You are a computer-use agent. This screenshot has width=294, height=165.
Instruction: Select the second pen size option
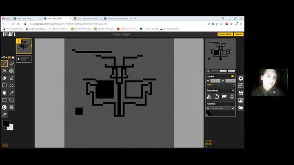pos(6,57)
